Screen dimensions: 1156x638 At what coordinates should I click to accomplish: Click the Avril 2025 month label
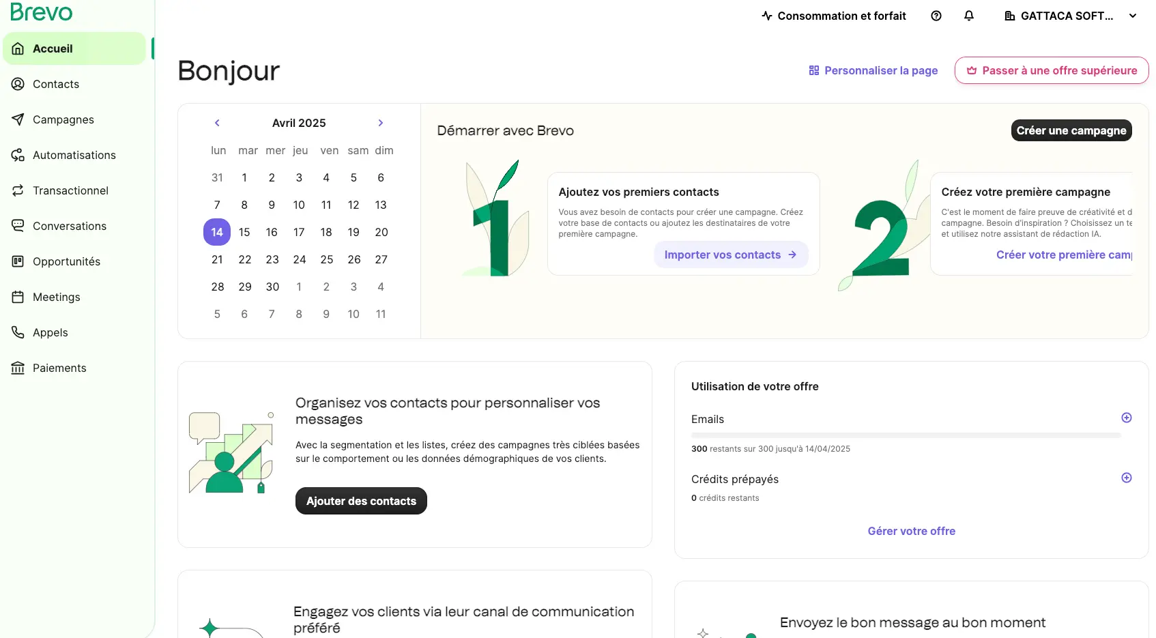[299, 123]
